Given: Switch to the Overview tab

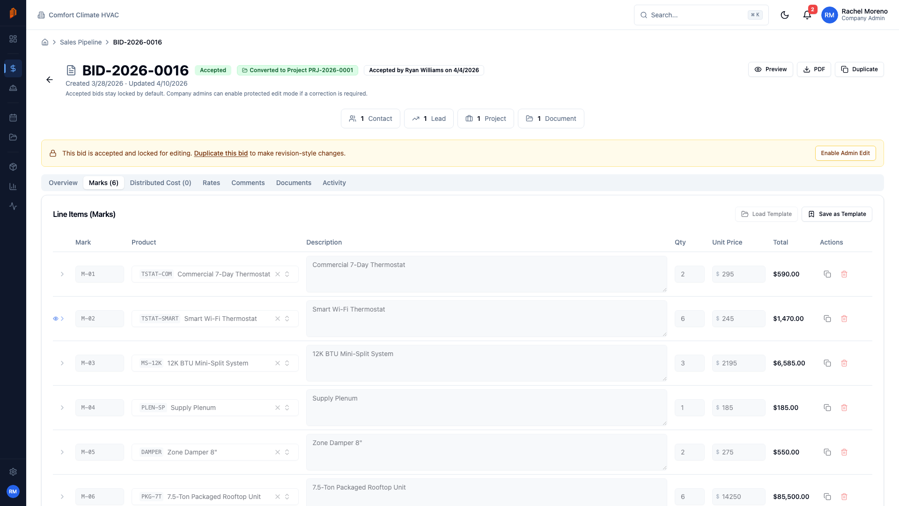Looking at the screenshot, I should coord(63,183).
